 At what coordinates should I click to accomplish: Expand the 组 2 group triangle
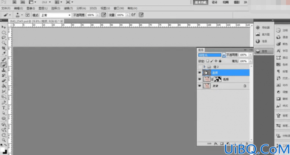pyautogui.click(x=204, y=67)
